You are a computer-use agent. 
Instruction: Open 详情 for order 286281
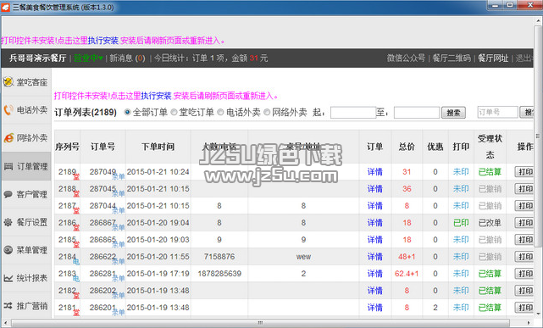pos(375,274)
